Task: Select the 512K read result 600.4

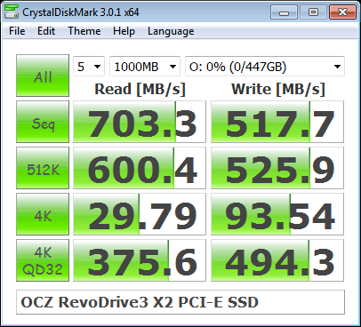Action: pos(140,168)
